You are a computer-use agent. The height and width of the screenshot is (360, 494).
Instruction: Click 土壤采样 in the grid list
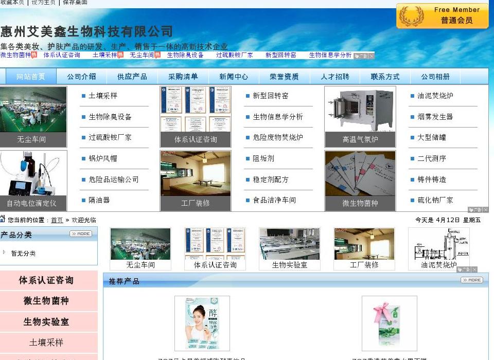(x=103, y=96)
